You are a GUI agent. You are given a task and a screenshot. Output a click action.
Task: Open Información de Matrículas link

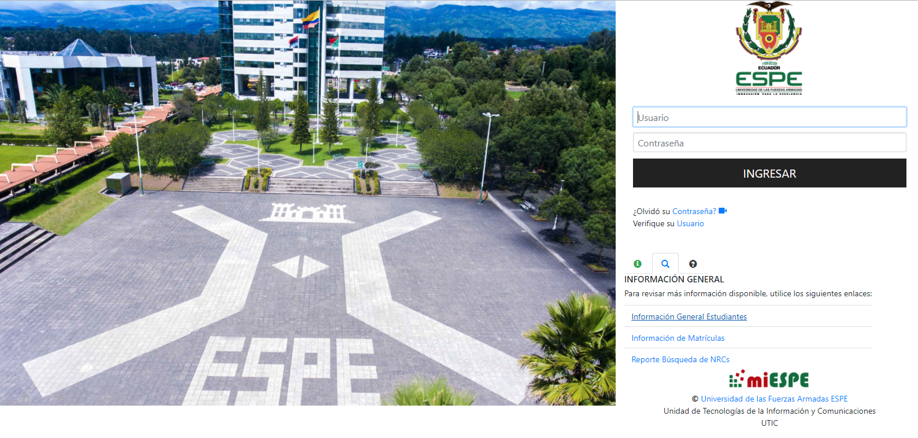point(678,338)
